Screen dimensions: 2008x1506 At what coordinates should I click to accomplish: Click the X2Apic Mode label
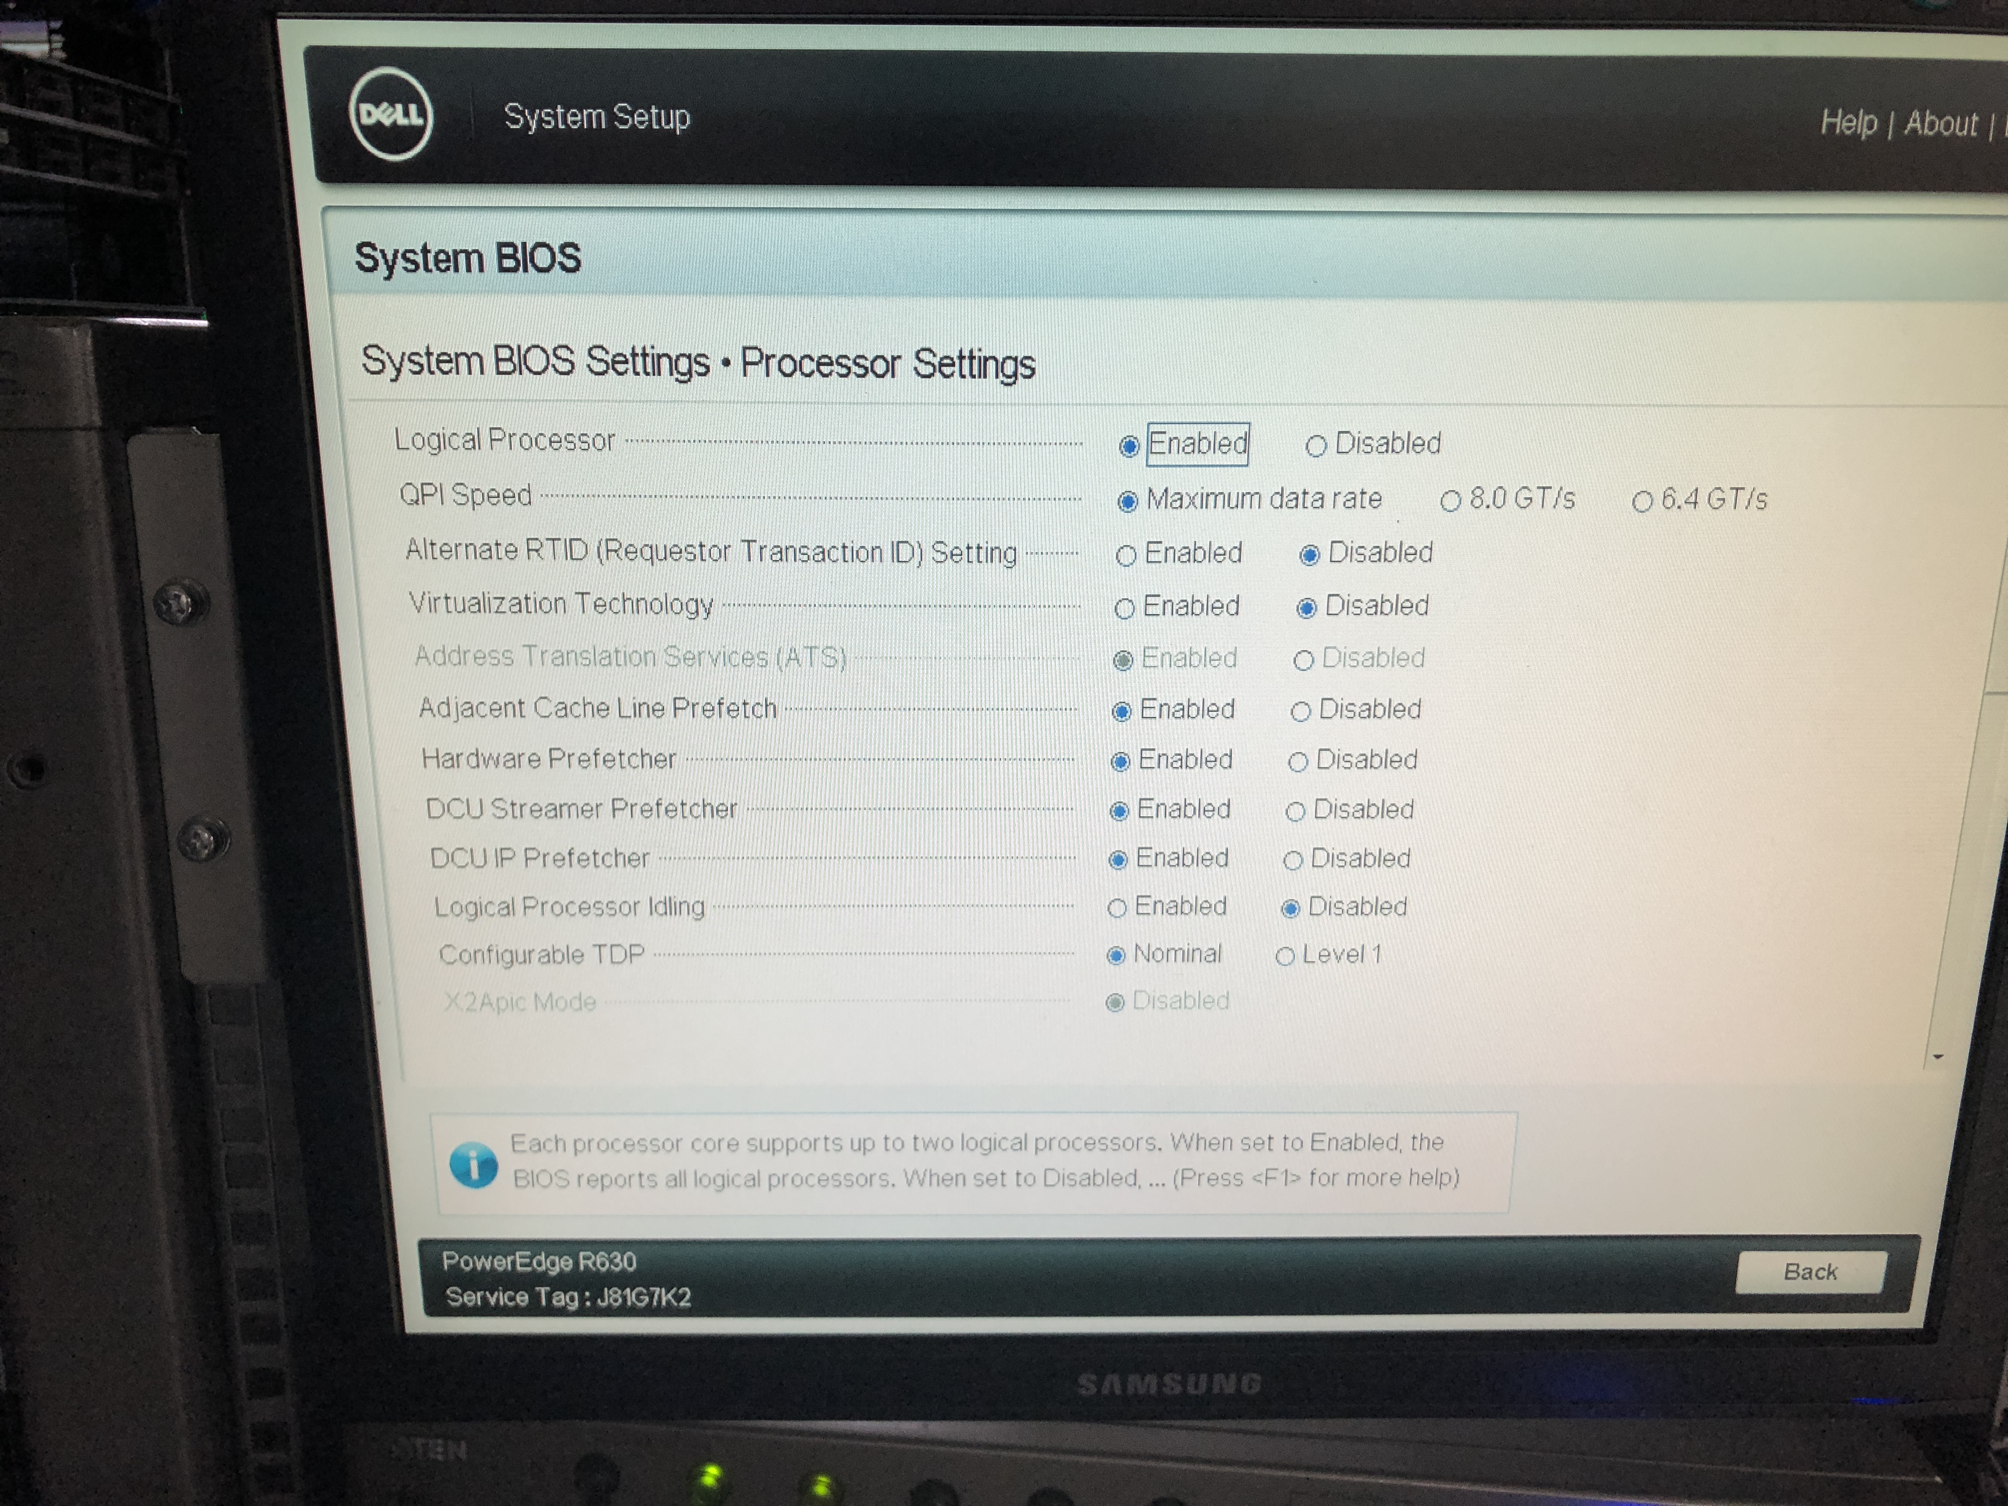point(519,1002)
